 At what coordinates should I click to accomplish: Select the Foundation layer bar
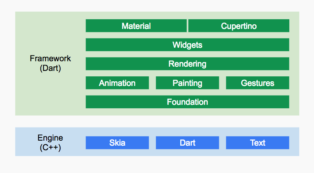[x=187, y=102]
